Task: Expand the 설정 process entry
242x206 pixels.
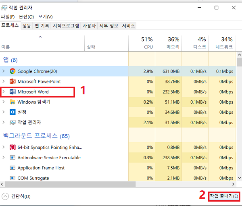Action: (4, 112)
